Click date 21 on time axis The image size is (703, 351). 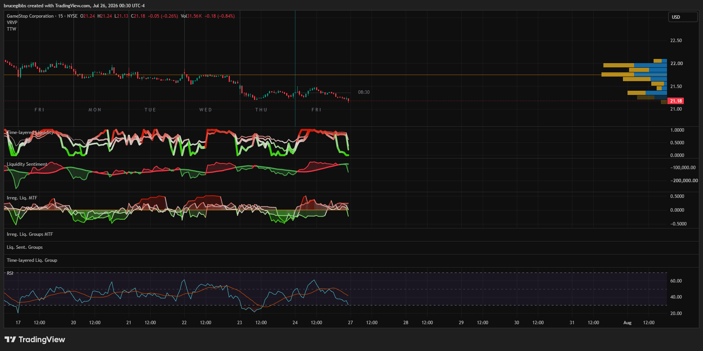click(x=129, y=323)
